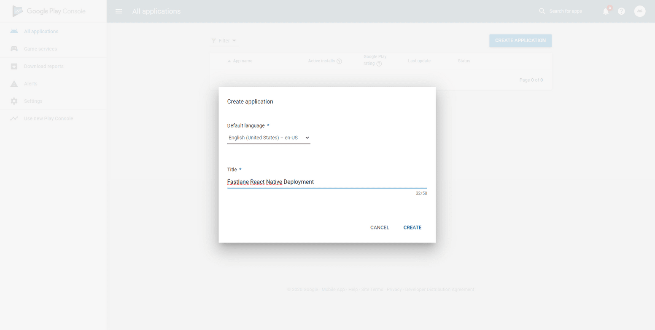The image size is (655, 330).
Task: Open the help question mark icon
Action: tap(621, 11)
